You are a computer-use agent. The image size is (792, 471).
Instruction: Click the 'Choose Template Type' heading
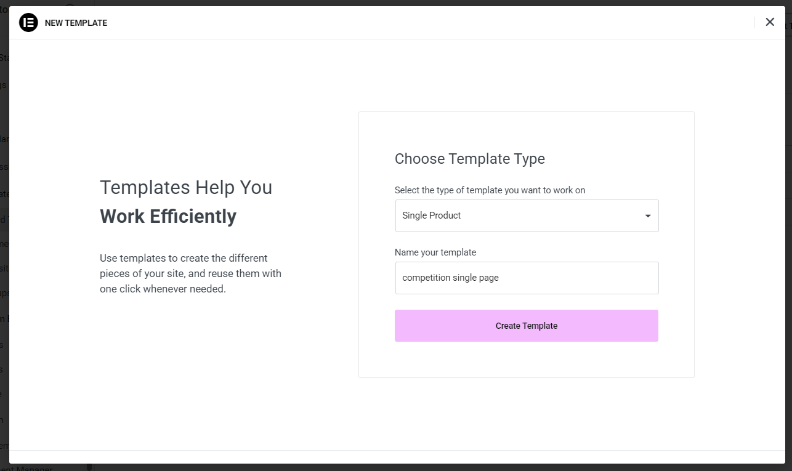pos(470,159)
